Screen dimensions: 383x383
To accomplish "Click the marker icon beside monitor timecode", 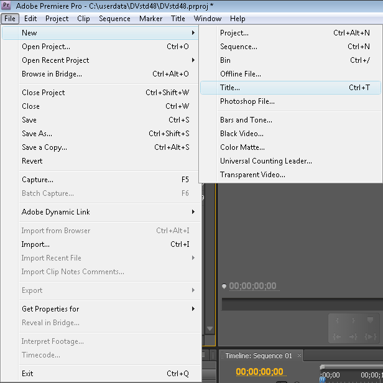I will 224,286.
